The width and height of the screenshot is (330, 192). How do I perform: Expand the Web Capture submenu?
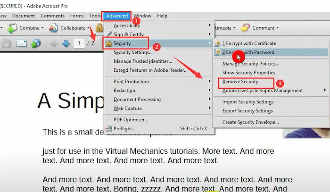click(159, 109)
